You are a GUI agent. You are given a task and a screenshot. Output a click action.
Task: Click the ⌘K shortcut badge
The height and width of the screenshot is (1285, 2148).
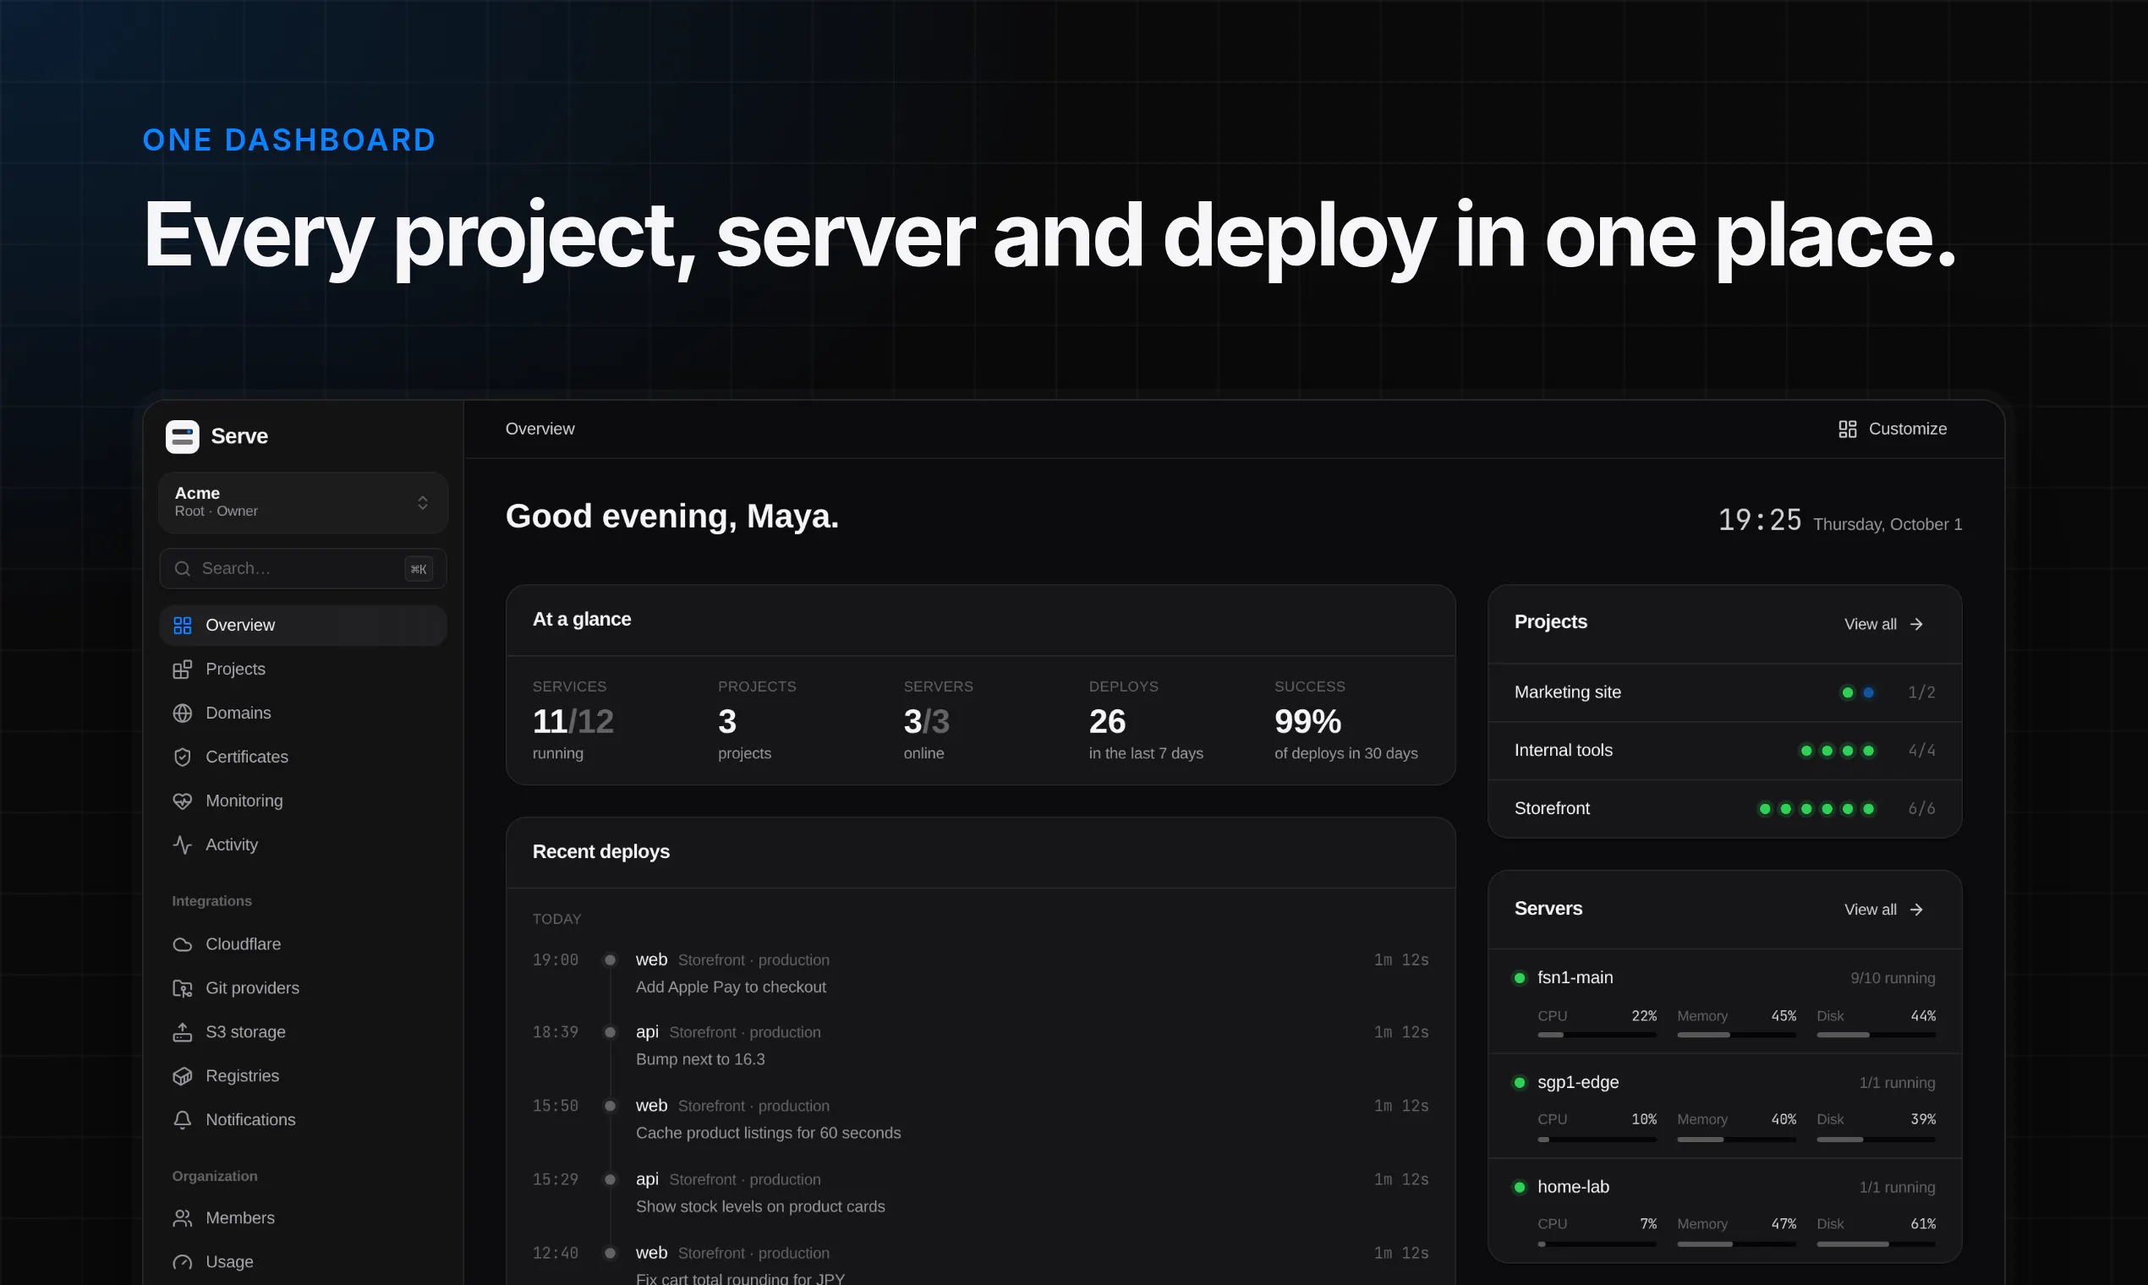[x=419, y=569]
